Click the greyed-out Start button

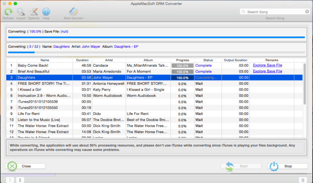241,166
